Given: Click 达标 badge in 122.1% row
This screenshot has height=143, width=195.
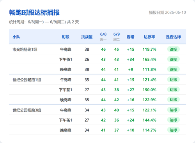Looking at the screenshot, I should tap(173, 110).
